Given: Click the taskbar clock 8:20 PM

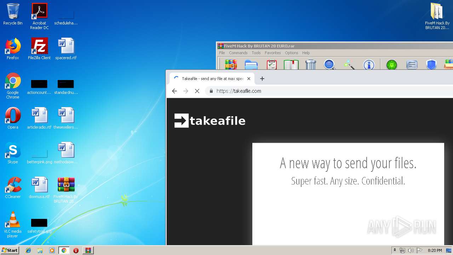Looking at the screenshot, I should 435,250.
